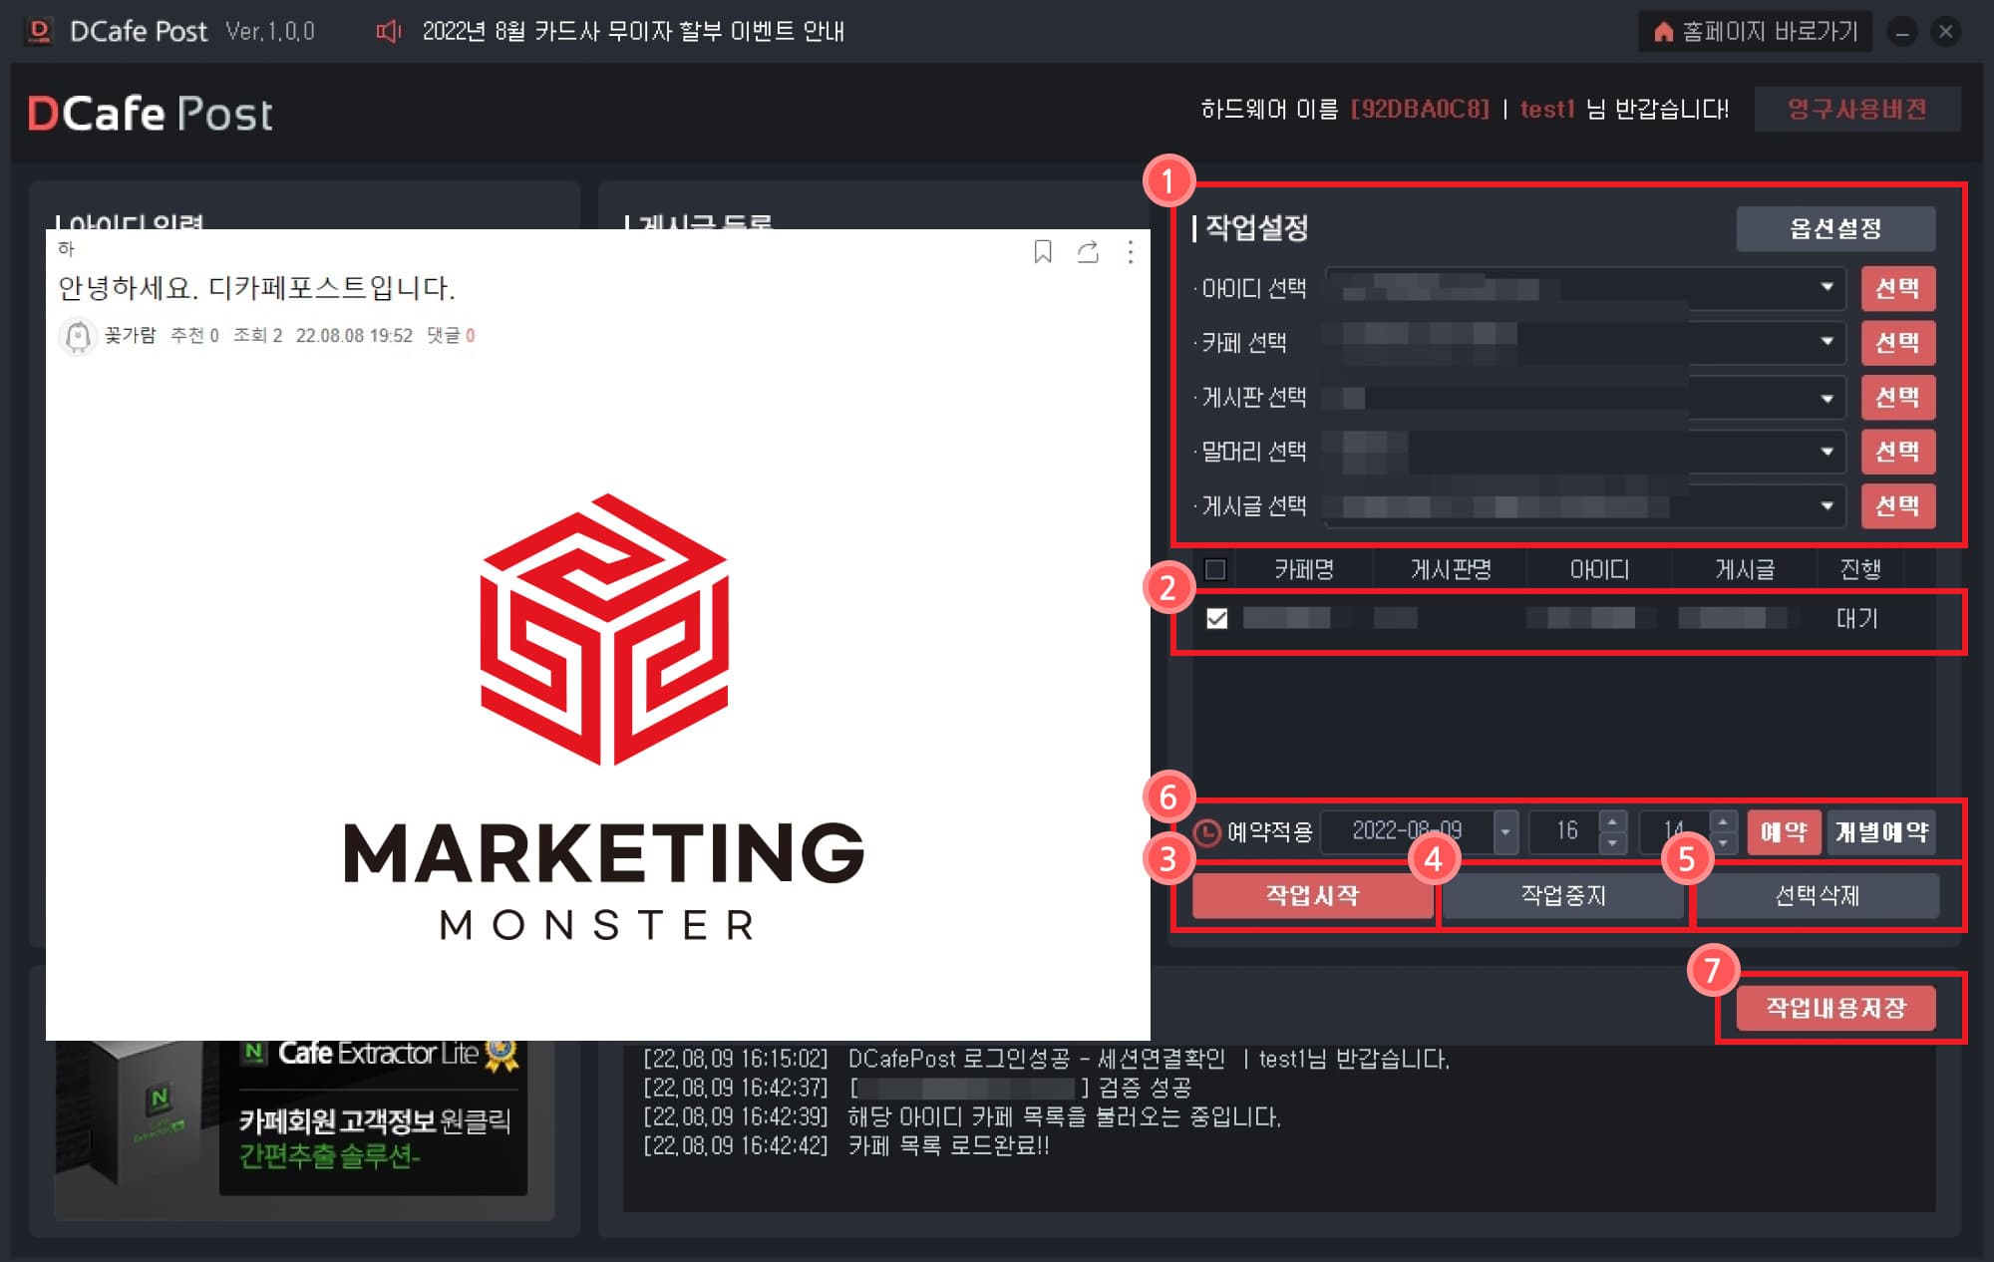Minimize the DCafe Post window
1994x1262 pixels.
point(1902,32)
